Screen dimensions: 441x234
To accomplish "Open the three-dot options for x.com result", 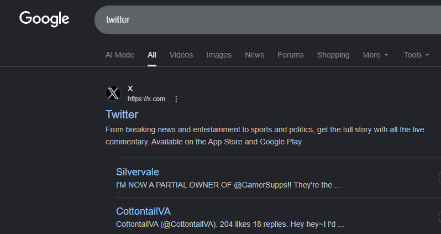I will pyautogui.click(x=176, y=99).
